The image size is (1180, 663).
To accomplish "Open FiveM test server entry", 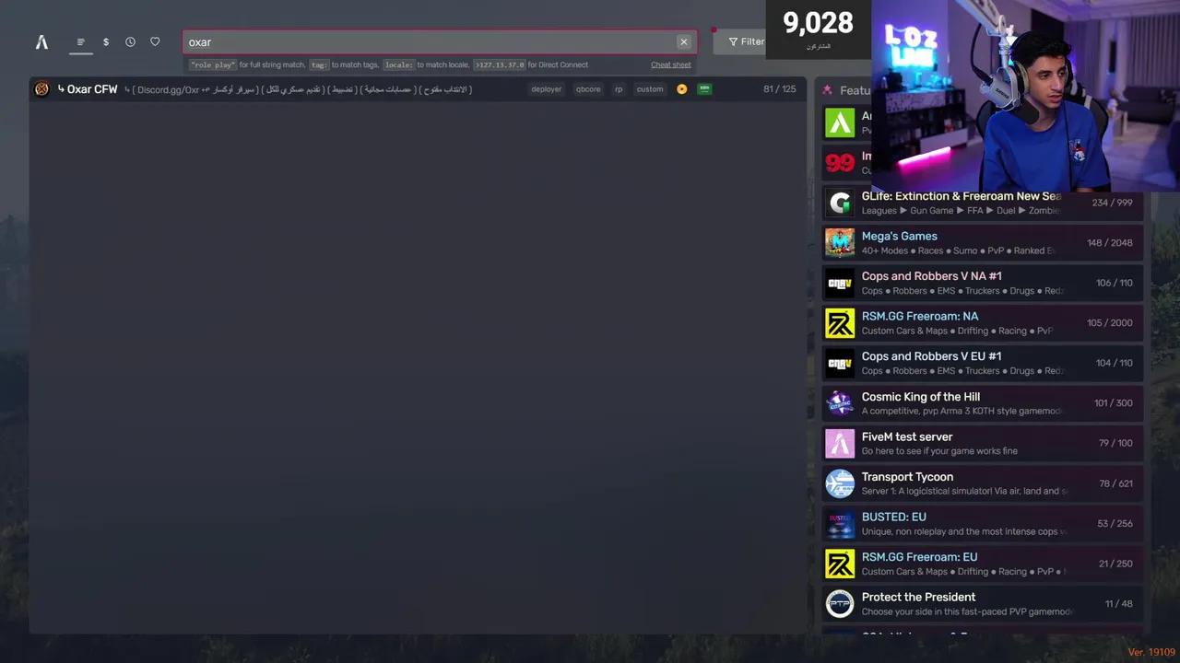I will point(983,443).
